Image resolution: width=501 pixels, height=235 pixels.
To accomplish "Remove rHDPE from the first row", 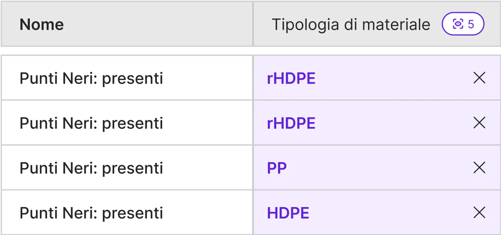I will pyautogui.click(x=479, y=78).
